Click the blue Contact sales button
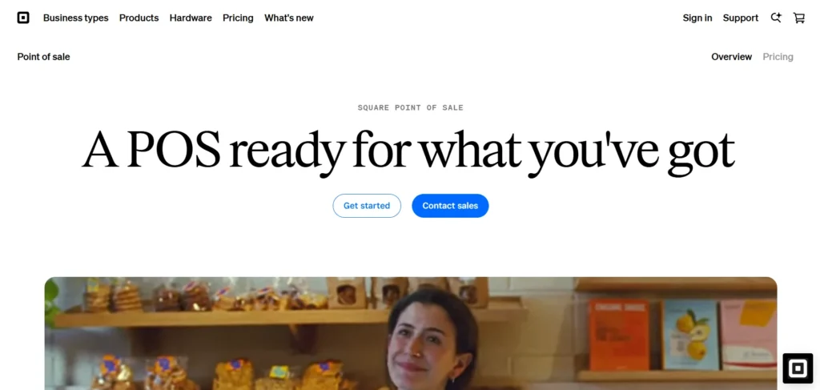 450,206
